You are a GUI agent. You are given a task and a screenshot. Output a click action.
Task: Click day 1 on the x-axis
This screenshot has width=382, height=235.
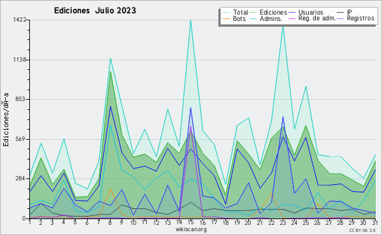point(30,222)
